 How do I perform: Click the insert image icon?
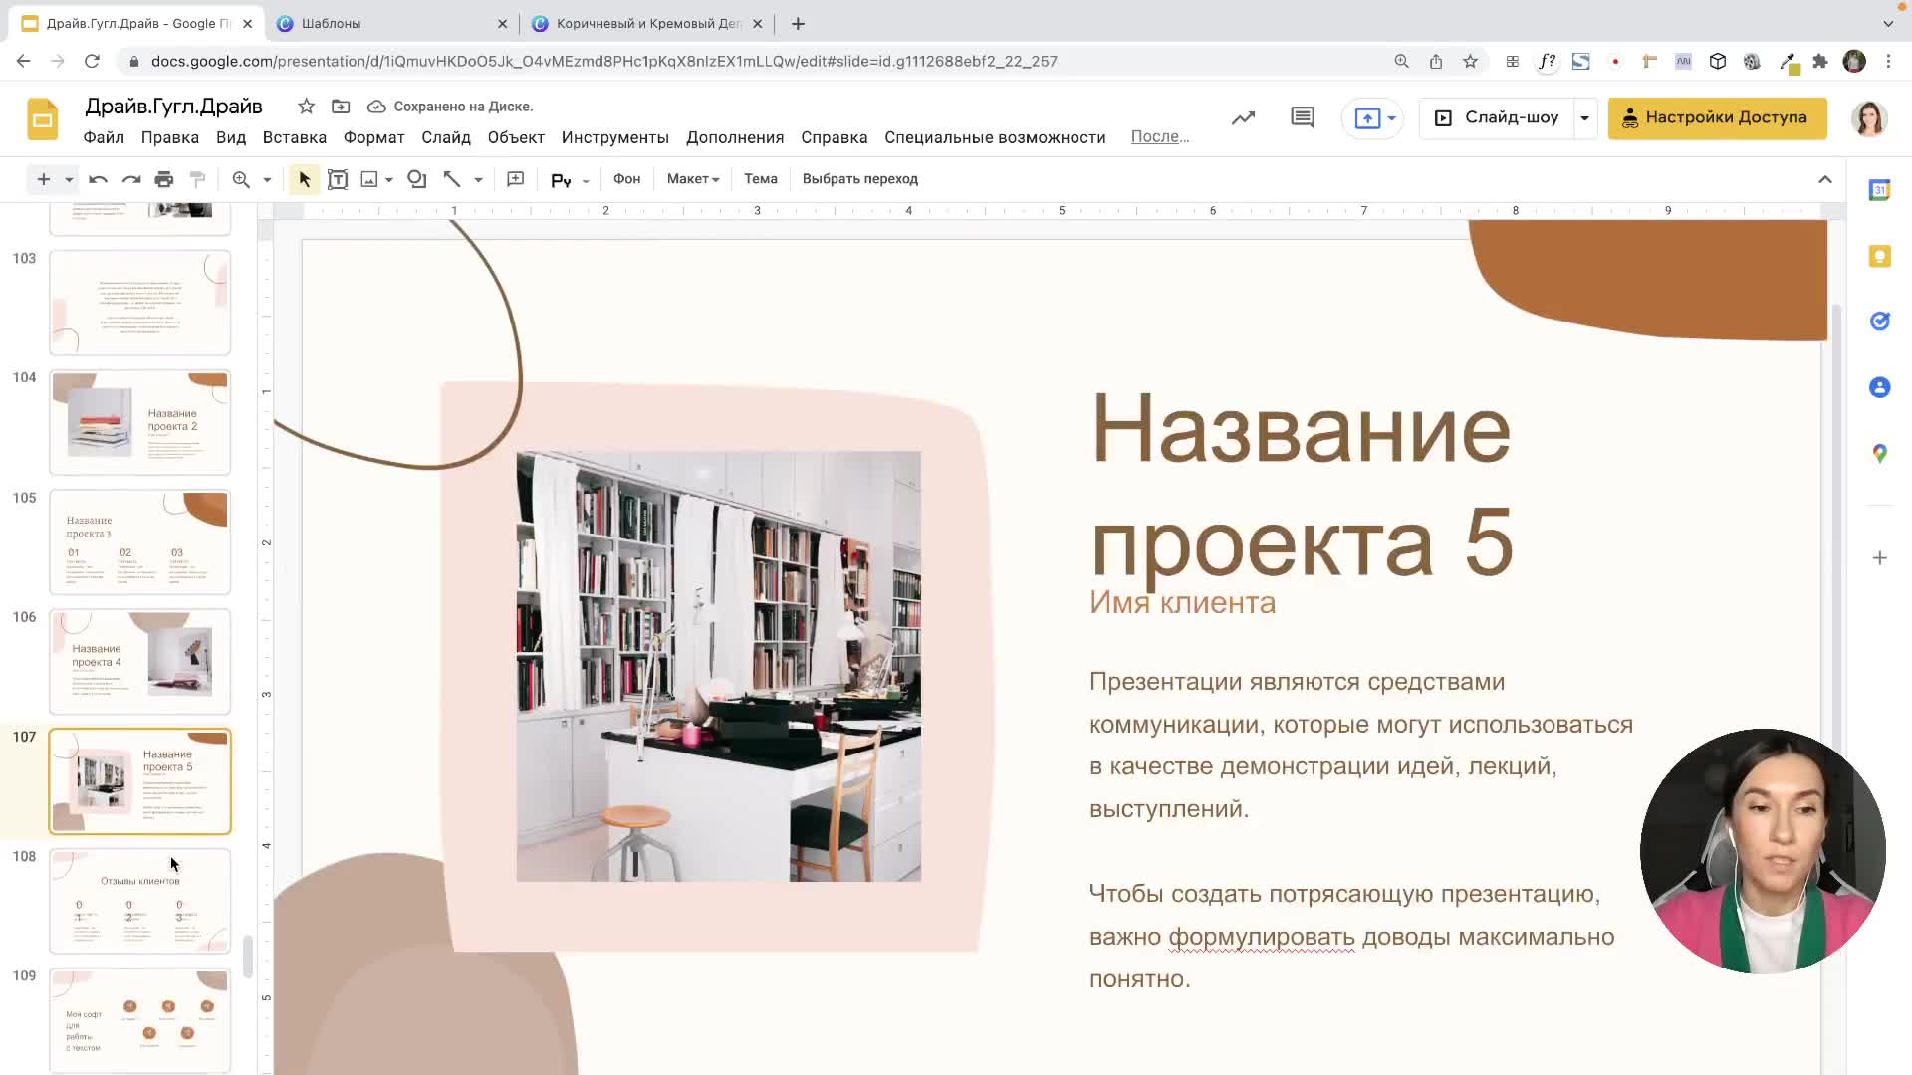coord(369,179)
